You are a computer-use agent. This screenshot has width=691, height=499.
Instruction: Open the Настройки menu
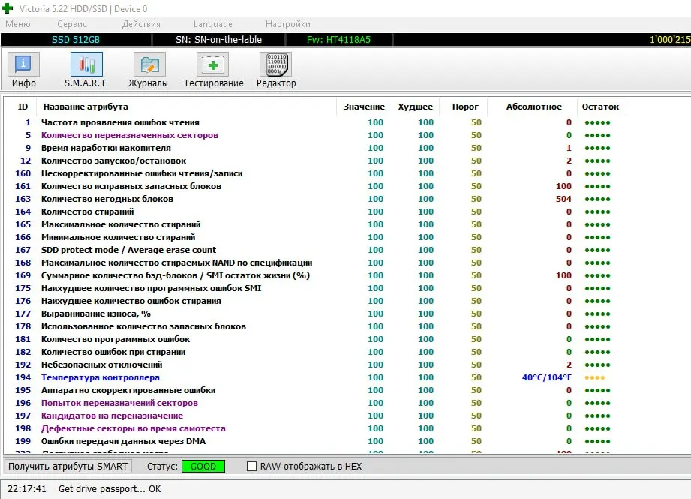287,24
